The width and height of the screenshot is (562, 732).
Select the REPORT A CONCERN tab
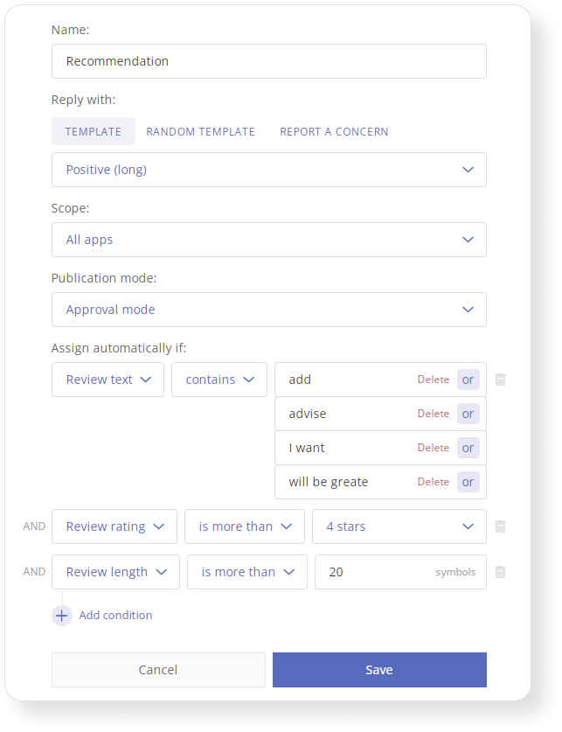coord(334,132)
